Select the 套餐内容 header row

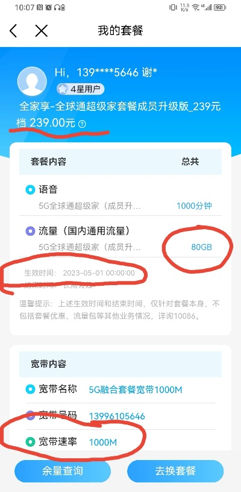(120, 162)
